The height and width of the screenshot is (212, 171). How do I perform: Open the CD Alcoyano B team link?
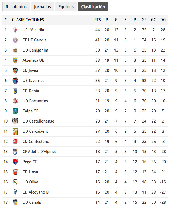(35, 192)
